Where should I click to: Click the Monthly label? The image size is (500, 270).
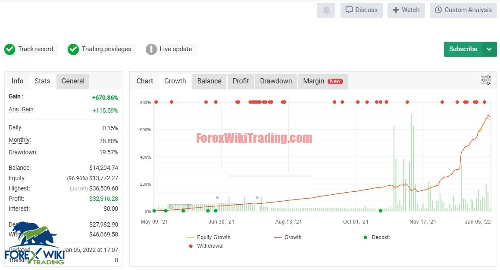pyautogui.click(x=20, y=140)
